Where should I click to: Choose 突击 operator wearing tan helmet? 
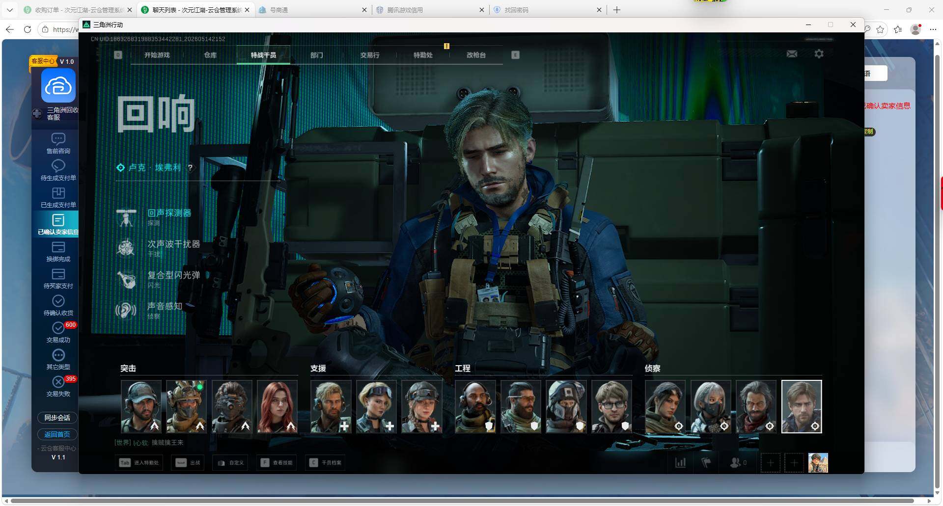tap(186, 406)
